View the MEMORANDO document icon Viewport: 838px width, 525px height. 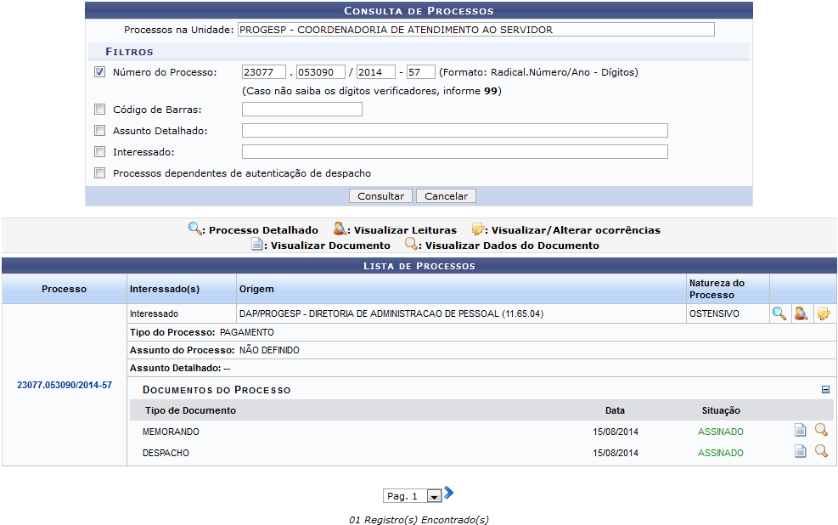tap(800, 431)
